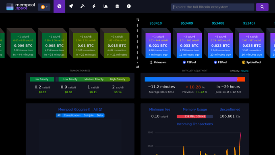This screenshot has width=275, height=155.
Task: Open the about info icon
Action: [129, 6]
